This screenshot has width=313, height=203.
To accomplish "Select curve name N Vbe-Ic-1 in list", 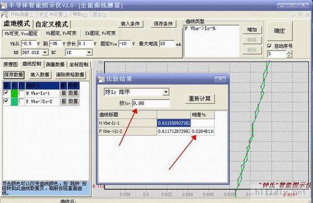I will click(x=42, y=93).
